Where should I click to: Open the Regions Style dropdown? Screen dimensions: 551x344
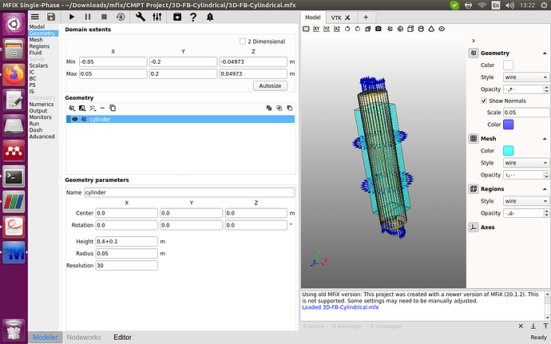pos(526,201)
